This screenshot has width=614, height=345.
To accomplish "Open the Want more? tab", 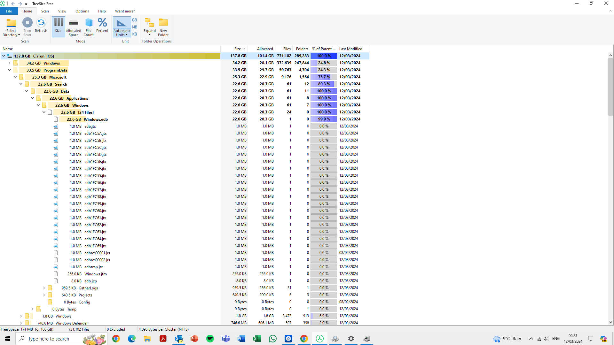I will coord(125,11).
